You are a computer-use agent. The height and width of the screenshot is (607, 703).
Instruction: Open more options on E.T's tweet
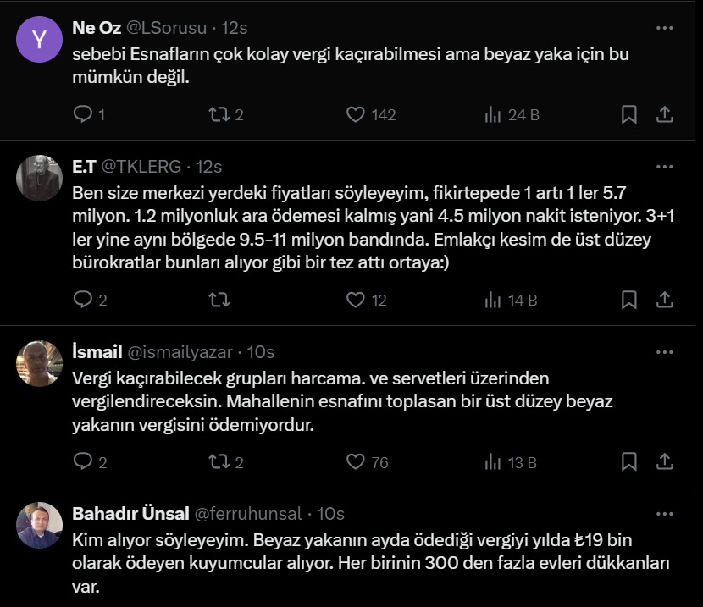click(666, 167)
